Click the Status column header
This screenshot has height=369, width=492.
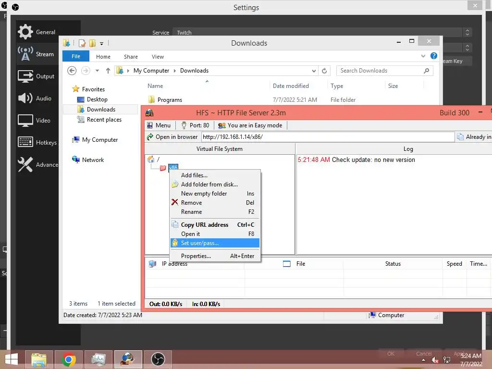click(x=393, y=264)
